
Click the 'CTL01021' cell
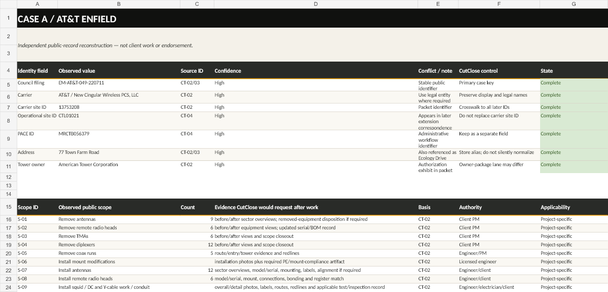pyautogui.click(x=119, y=121)
